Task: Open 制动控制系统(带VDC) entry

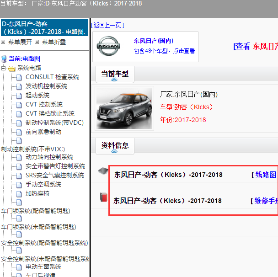Action: coord(54,123)
